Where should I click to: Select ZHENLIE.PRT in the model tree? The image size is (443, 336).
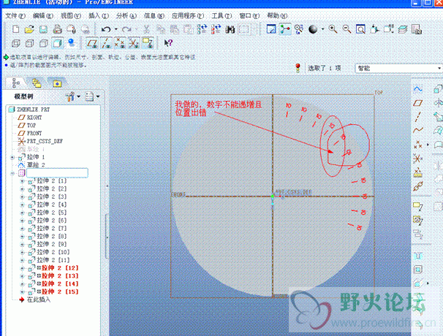click(33, 110)
